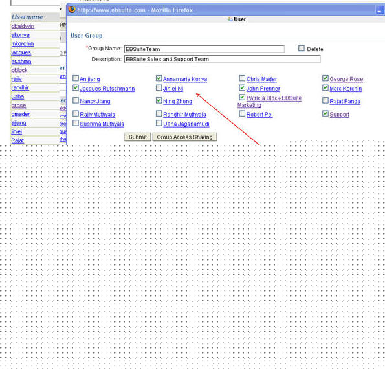Open the John Prenner link
385x369 pixels.
(263, 89)
